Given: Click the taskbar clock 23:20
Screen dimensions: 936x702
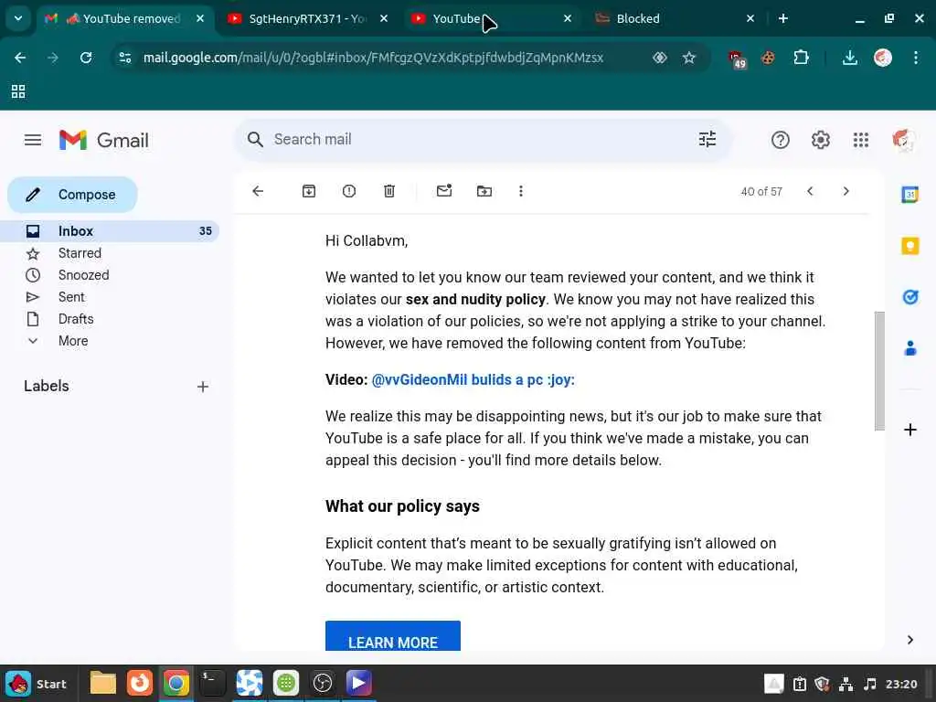Looking at the screenshot, I should click(x=900, y=684).
